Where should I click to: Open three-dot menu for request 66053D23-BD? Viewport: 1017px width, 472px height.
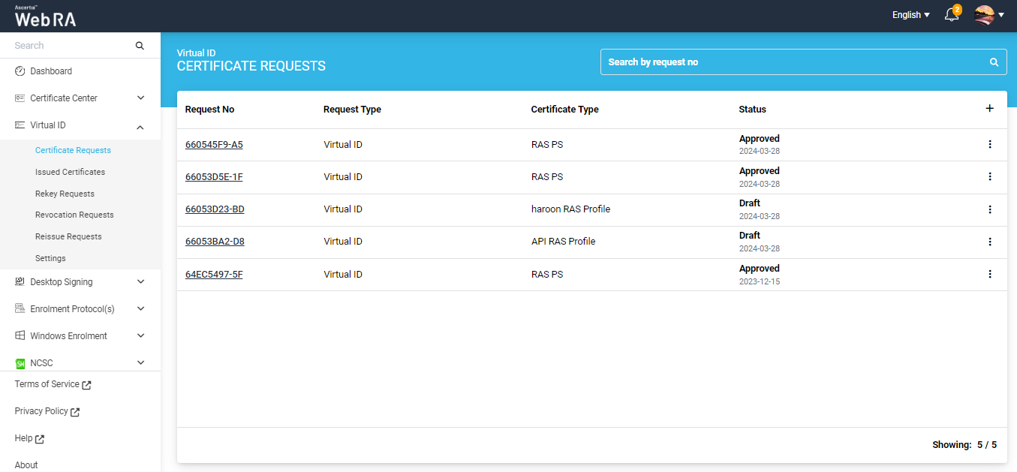[989, 209]
